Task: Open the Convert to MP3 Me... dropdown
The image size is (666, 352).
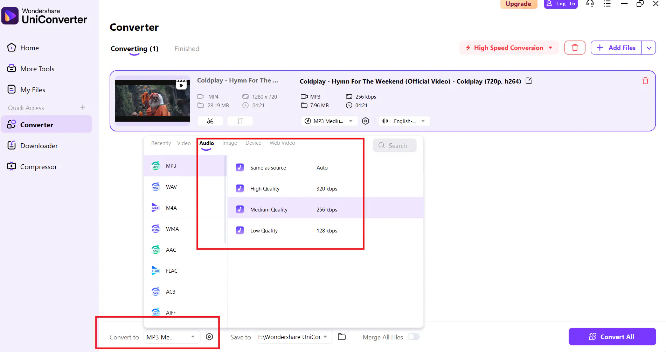Action: click(172, 337)
